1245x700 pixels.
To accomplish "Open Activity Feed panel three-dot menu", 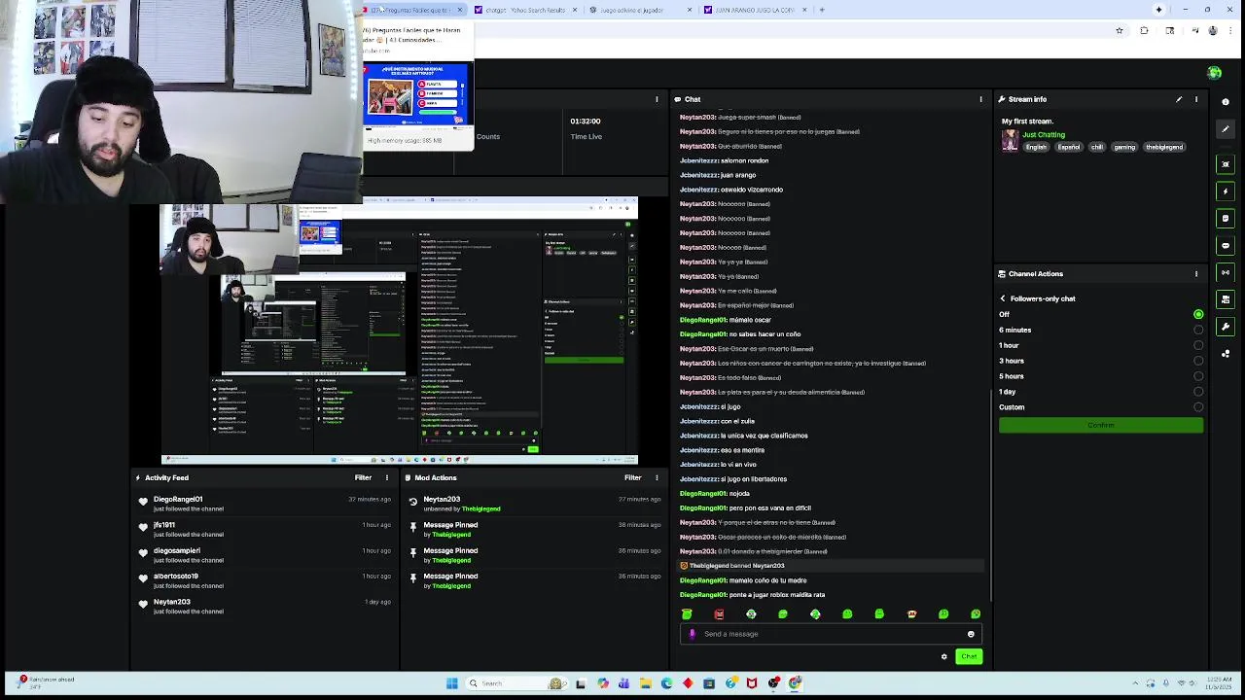I will [386, 477].
